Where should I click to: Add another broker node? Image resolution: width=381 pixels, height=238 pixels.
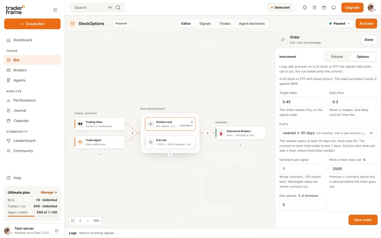[241, 145]
